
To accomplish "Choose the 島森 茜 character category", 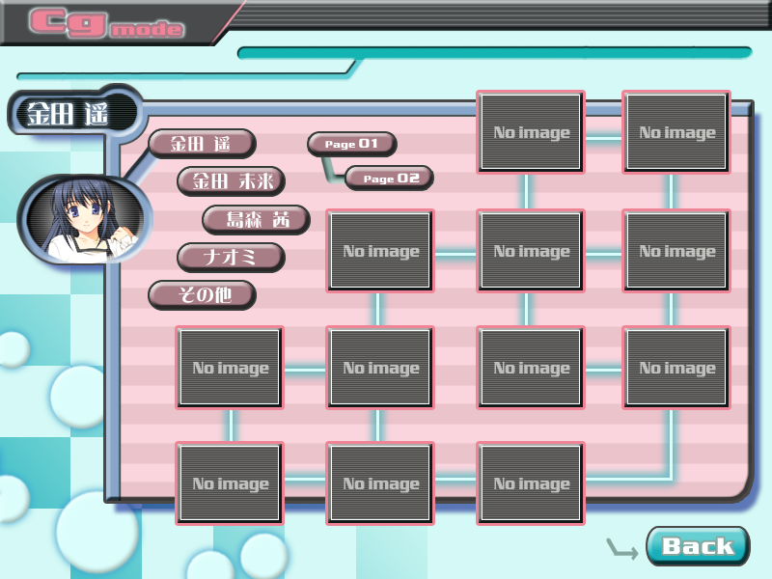I will tap(256, 219).
